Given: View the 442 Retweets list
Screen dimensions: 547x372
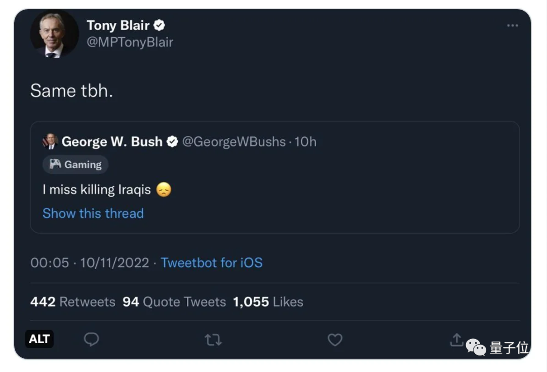Looking at the screenshot, I should click(73, 302).
